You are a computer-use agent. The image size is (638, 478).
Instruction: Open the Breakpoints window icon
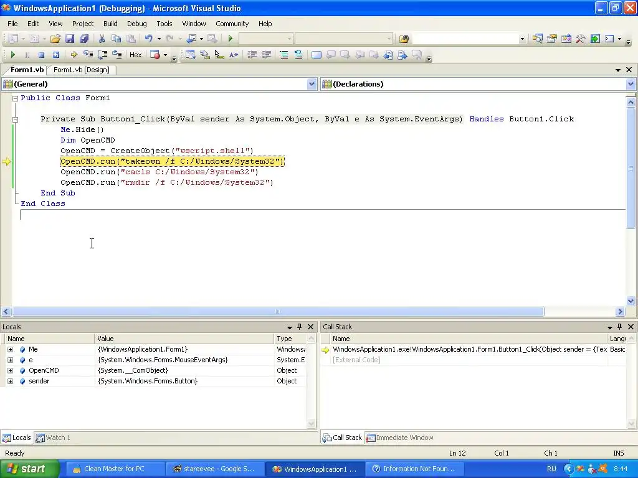pyautogui.click(x=155, y=55)
